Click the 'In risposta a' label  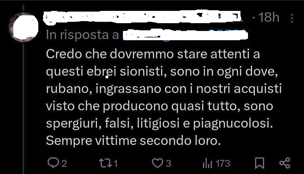click(x=82, y=35)
